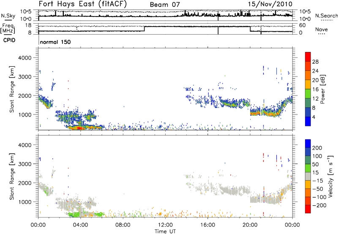
Task: Click the 50 label on Velocity colorbar
Action: click(315, 164)
